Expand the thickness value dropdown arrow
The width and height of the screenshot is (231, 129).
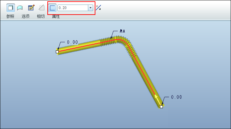[91, 8]
